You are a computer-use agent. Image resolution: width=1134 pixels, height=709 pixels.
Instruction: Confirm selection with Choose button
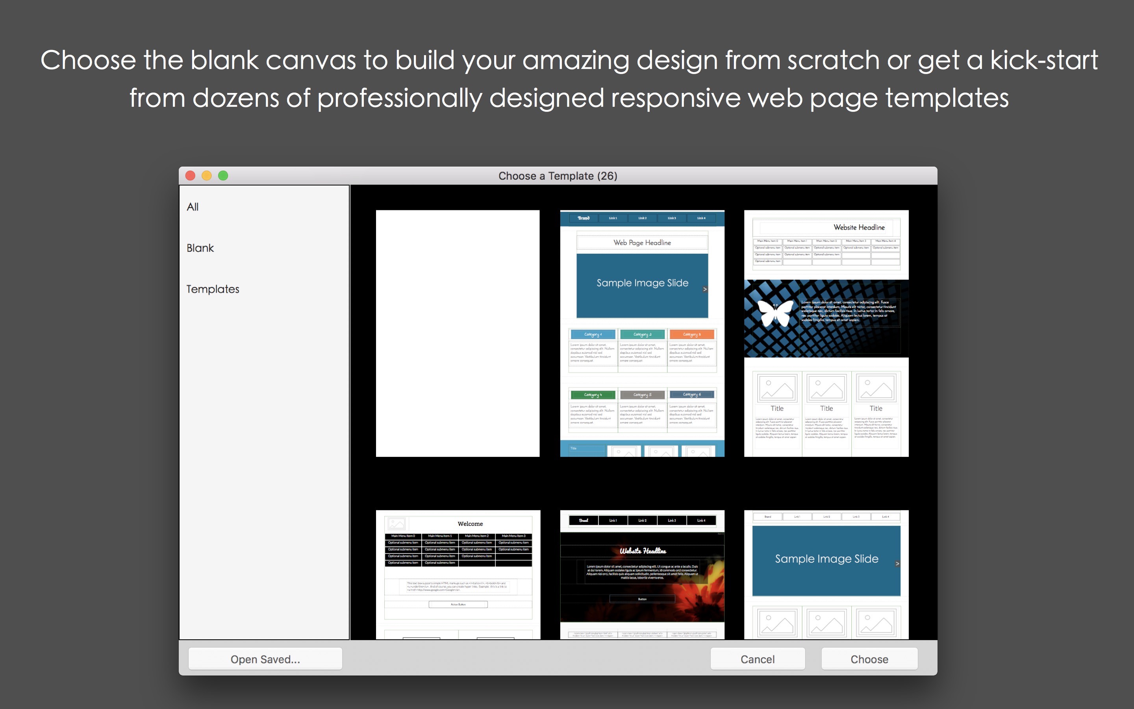point(869,659)
